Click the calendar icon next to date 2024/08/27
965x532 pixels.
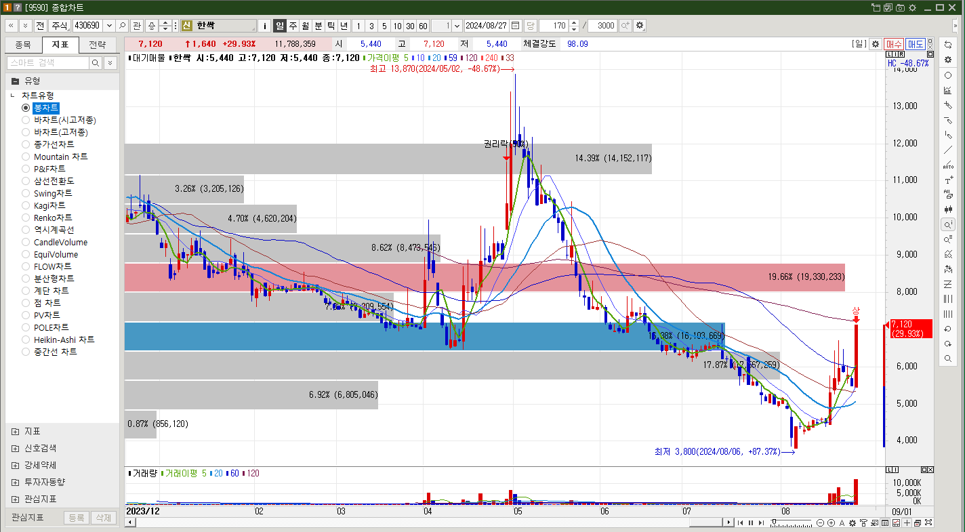pyautogui.click(x=515, y=26)
